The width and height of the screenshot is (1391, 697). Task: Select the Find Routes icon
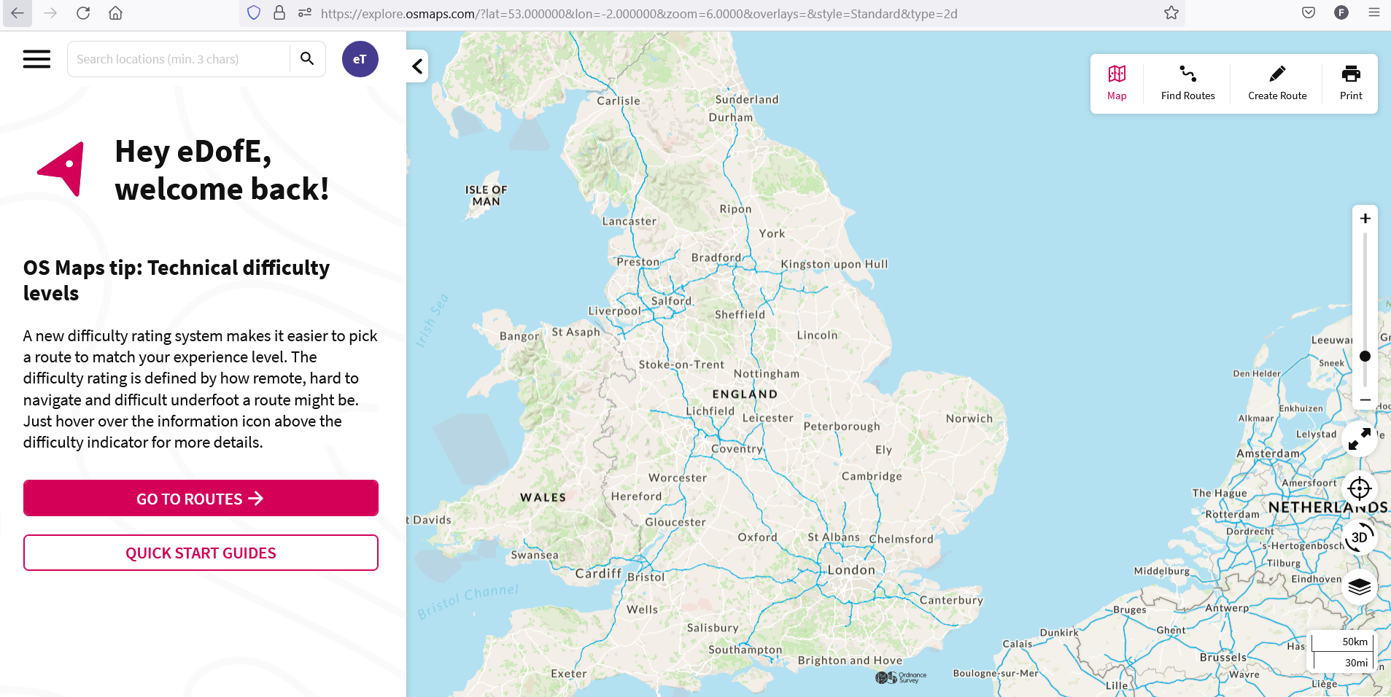coord(1187,74)
